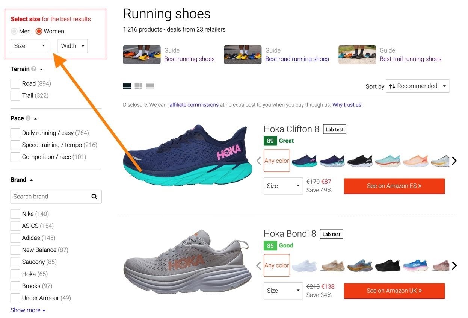Select the Men radio button
This screenshot has width=468, height=318.
click(x=14, y=31)
